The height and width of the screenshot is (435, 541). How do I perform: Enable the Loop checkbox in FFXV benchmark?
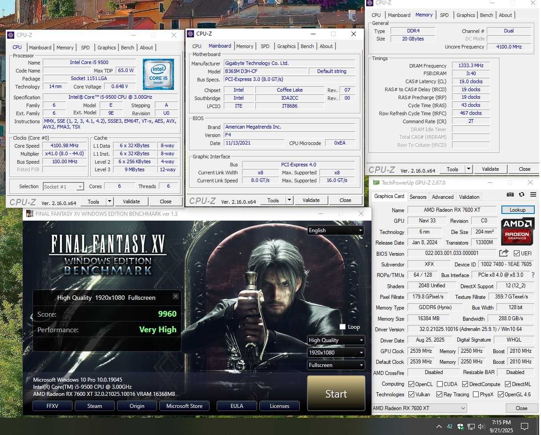point(342,326)
